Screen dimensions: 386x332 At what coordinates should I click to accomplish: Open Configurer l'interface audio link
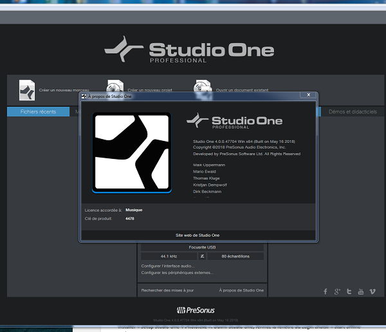[168, 266]
